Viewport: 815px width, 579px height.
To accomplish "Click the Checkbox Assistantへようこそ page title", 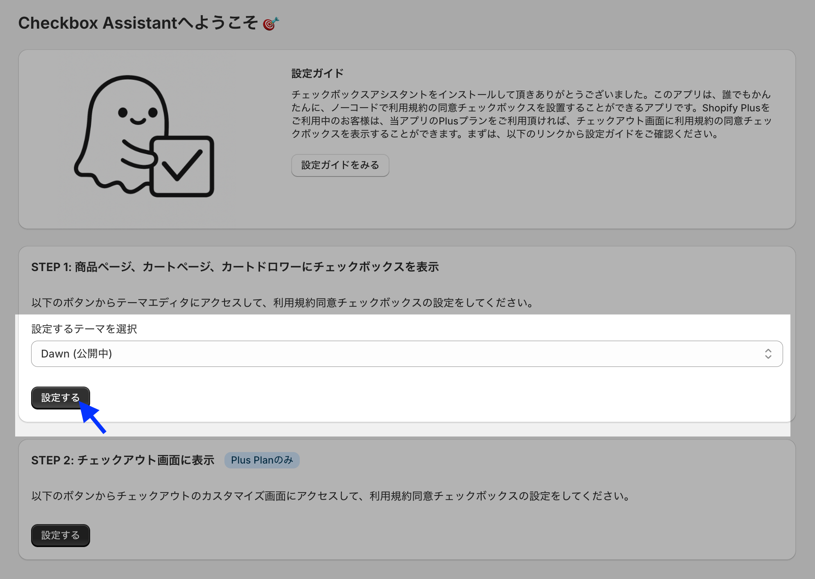I will point(138,23).
